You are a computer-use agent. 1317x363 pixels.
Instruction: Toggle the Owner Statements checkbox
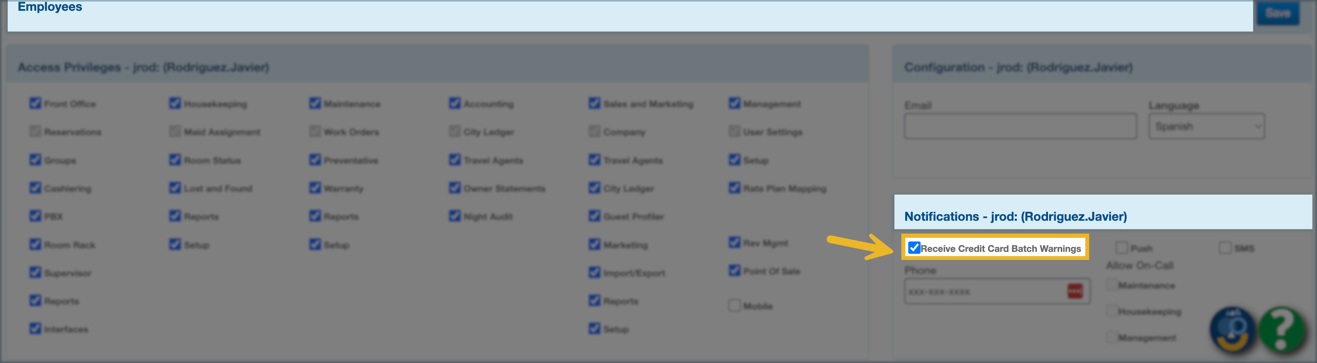click(455, 188)
